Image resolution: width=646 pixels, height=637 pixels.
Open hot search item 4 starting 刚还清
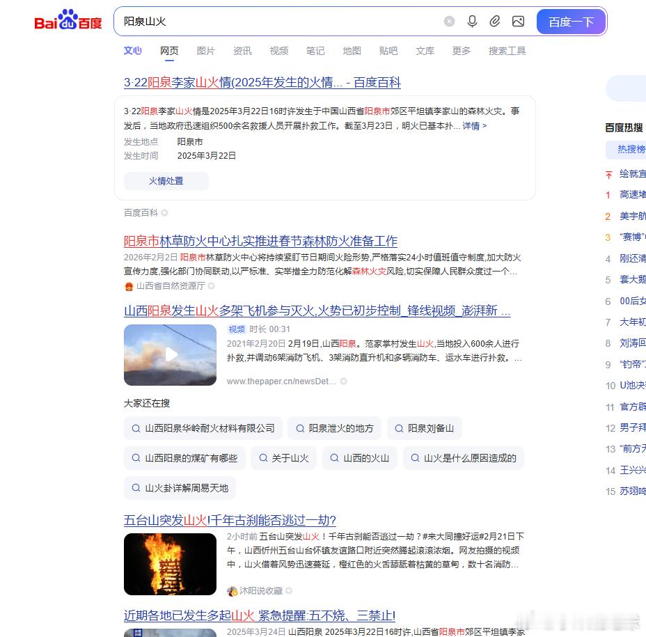(627, 259)
